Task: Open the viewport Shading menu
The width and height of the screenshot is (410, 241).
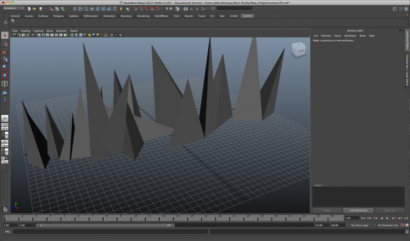Action: pyautogui.click(x=26, y=31)
